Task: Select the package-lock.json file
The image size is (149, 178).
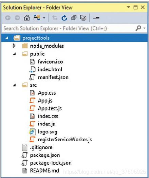Action: pyautogui.click(x=51, y=163)
